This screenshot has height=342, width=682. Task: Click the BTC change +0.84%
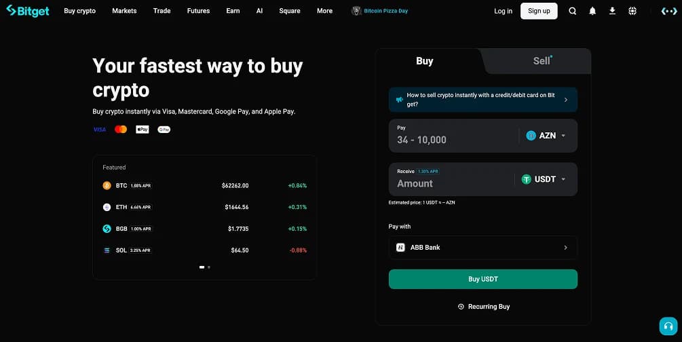coord(297,186)
